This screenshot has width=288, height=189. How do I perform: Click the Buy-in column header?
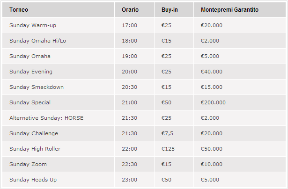point(169,10)
